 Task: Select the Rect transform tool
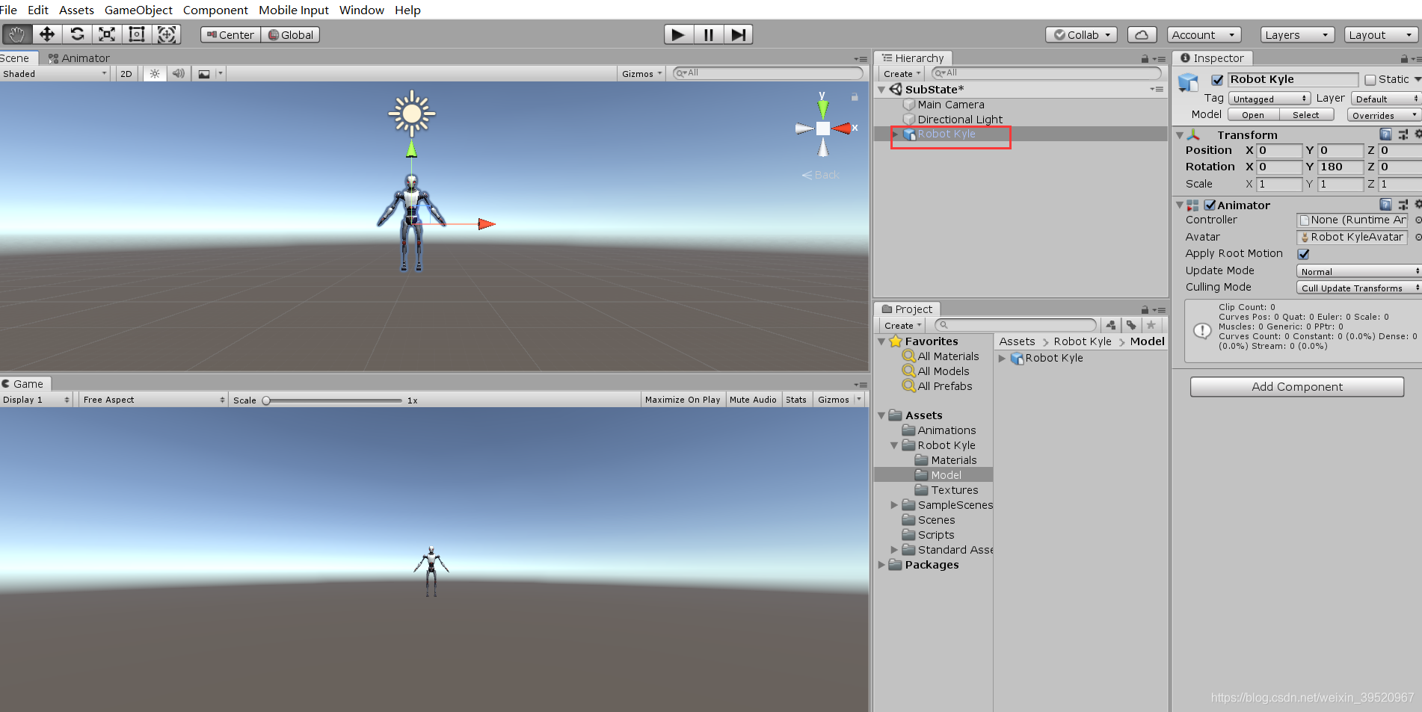point(136,34)
